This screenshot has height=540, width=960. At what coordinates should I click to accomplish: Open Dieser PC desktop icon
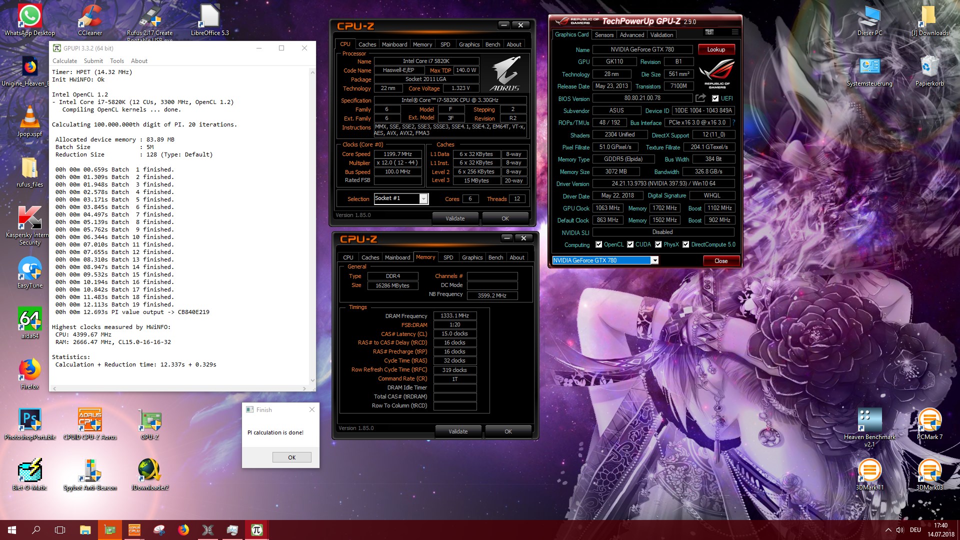coord(869,20)
